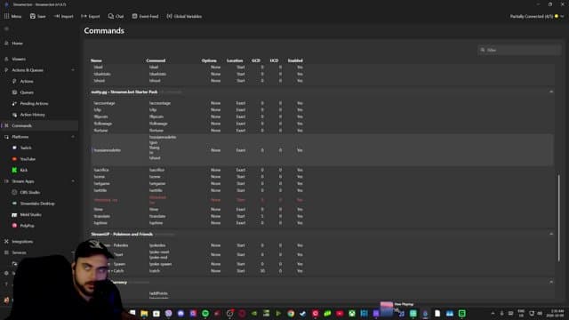This screenshot has height=320, width=569.
Task: Collapse the bottom commands group chevron
Action: tap(551, 282)
